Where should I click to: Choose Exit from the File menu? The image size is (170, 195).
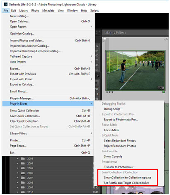[x=49, y=153]
